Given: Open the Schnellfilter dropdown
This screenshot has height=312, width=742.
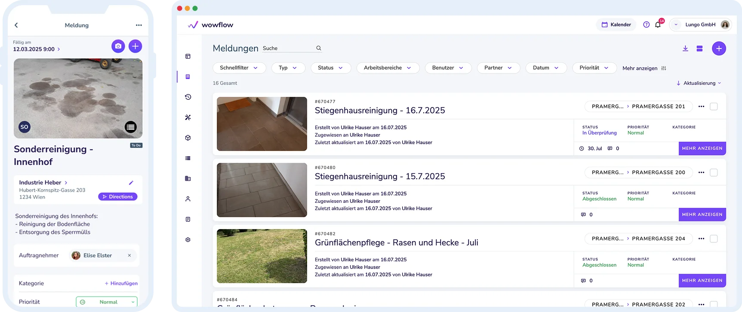Looking at the screenshot, I should pos(239,68).
